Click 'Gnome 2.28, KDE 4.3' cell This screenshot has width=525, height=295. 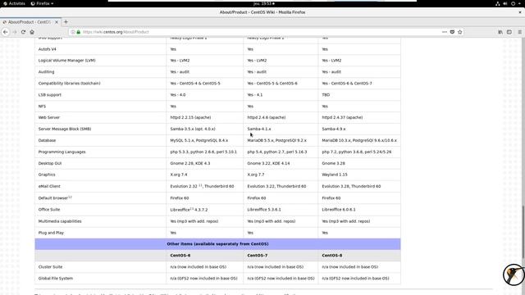190,163
